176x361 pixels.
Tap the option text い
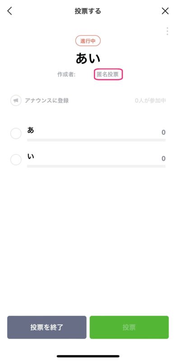pos(30,156)
